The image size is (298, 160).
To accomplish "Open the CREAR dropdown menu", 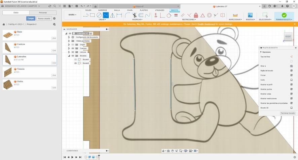I will click(x=102, y=19).
